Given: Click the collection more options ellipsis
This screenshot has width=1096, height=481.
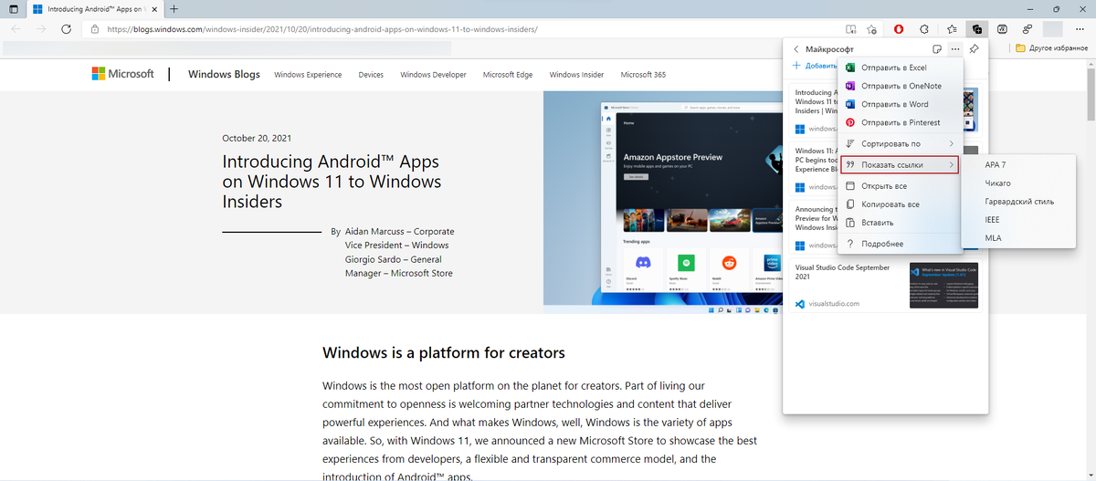Looking at the screenshot, I should pyautogui.click(x=954, y=48).
